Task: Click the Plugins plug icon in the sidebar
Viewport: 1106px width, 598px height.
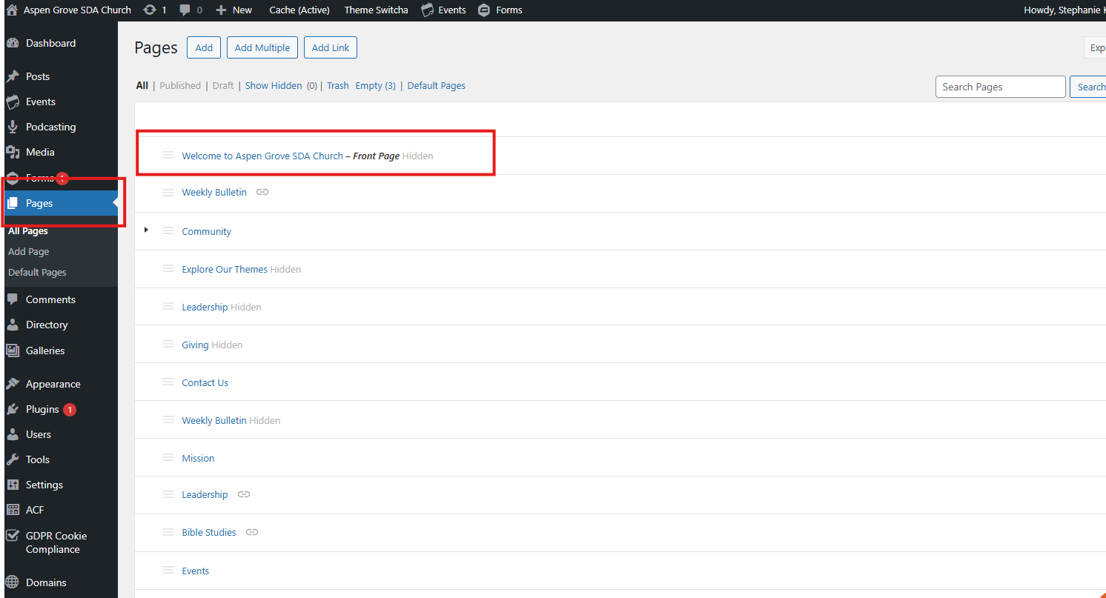Action: [13, 409]
